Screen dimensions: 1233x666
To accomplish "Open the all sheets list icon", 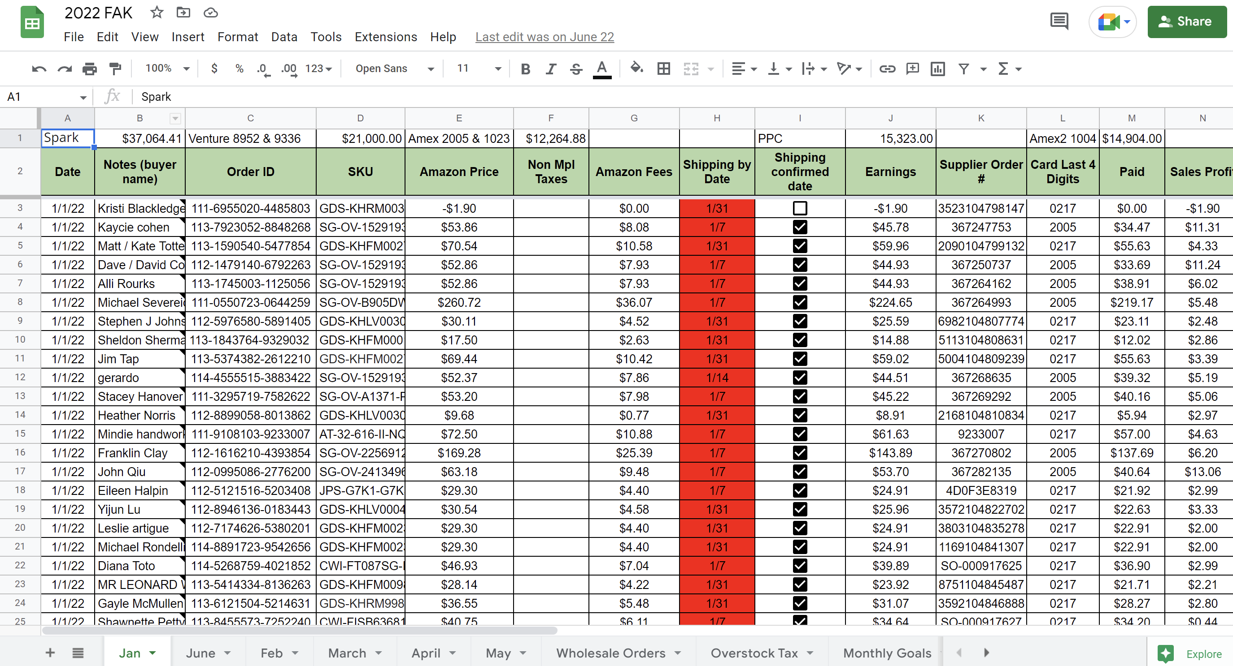I will click(x=78, y=653).
